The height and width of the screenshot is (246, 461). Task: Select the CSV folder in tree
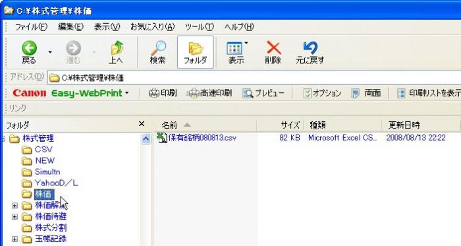43,150
